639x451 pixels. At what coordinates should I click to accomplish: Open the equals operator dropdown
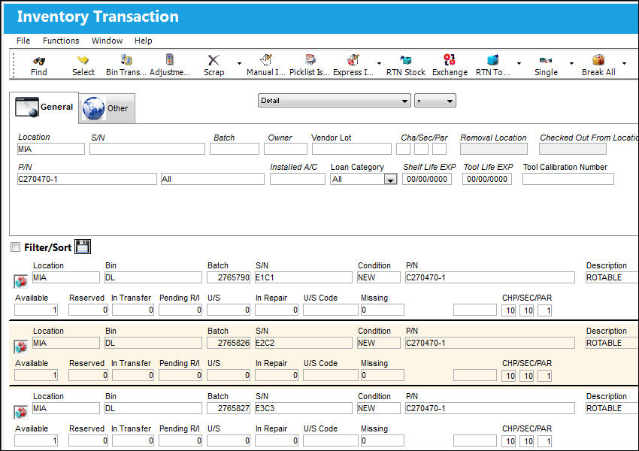coord(435,101)
